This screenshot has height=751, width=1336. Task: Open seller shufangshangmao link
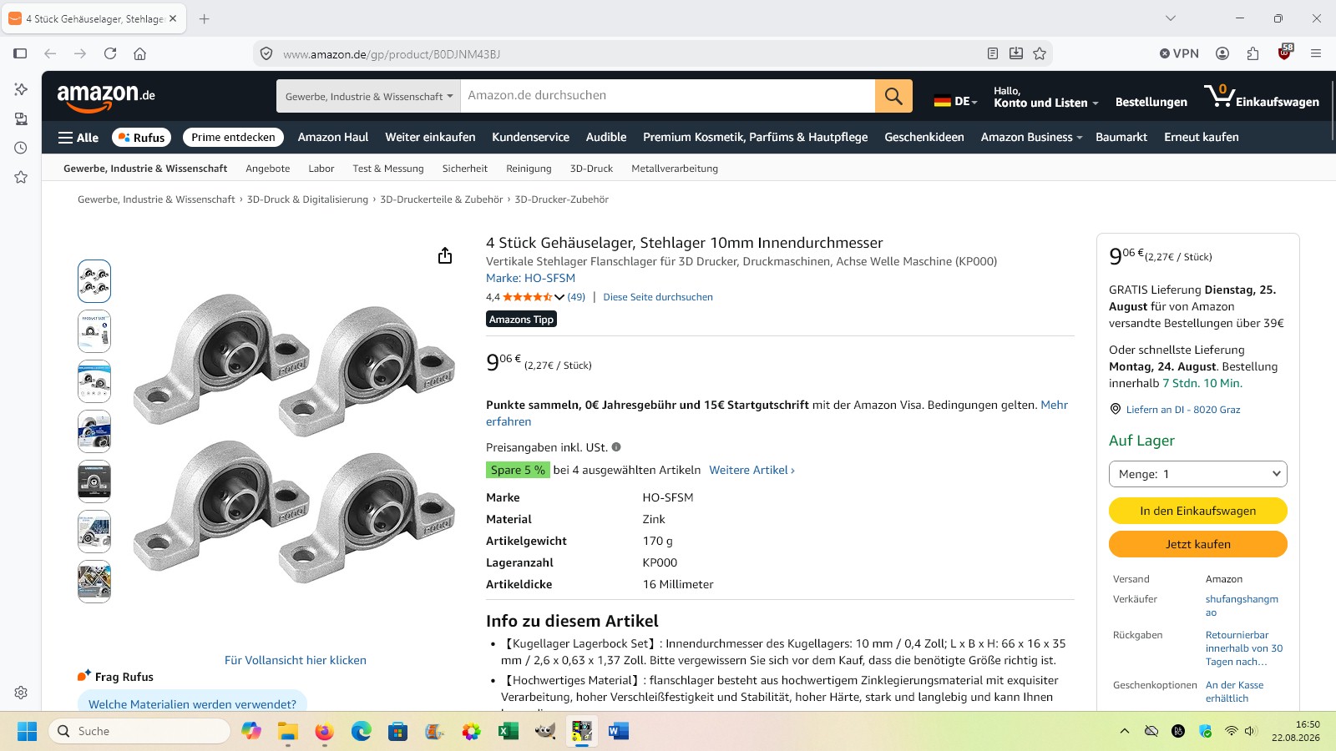(1242, 606)
